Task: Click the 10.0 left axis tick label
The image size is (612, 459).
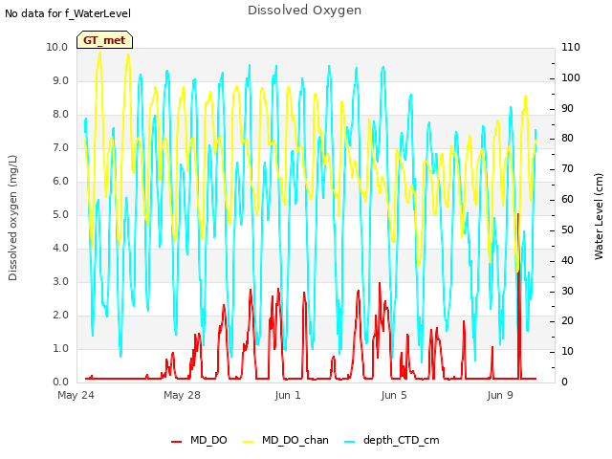Action: [57, 47]
